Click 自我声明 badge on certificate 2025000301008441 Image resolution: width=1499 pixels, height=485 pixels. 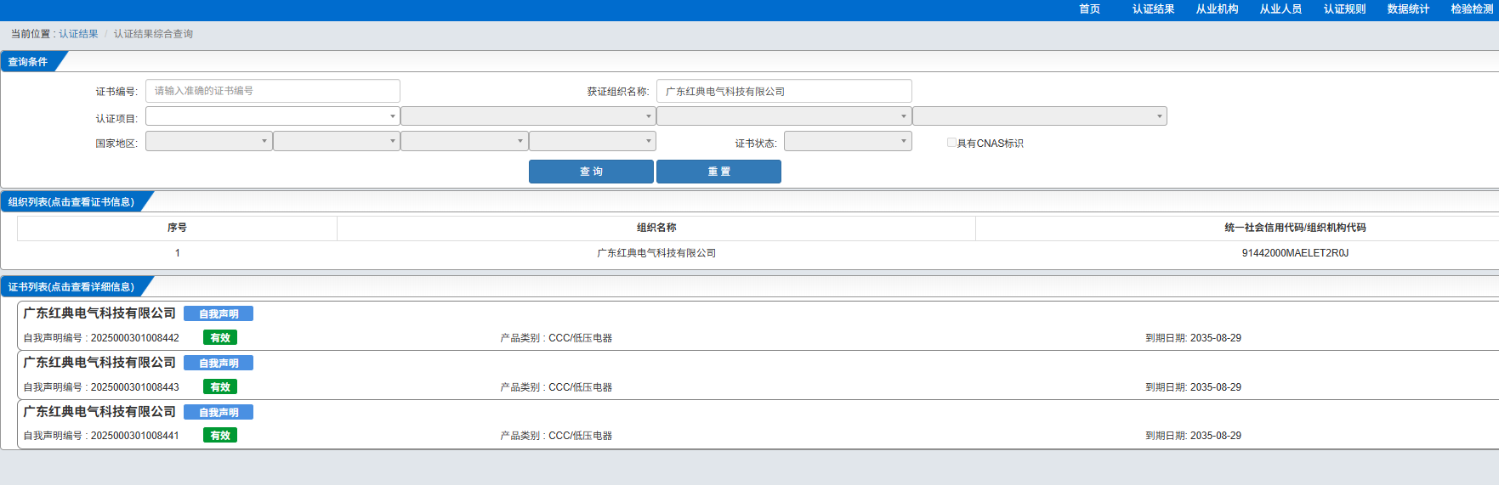[x=219, y=413]
